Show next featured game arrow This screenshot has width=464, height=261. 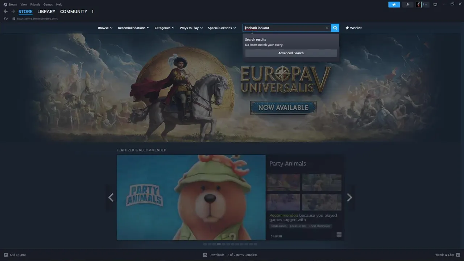tap(349, 198)
